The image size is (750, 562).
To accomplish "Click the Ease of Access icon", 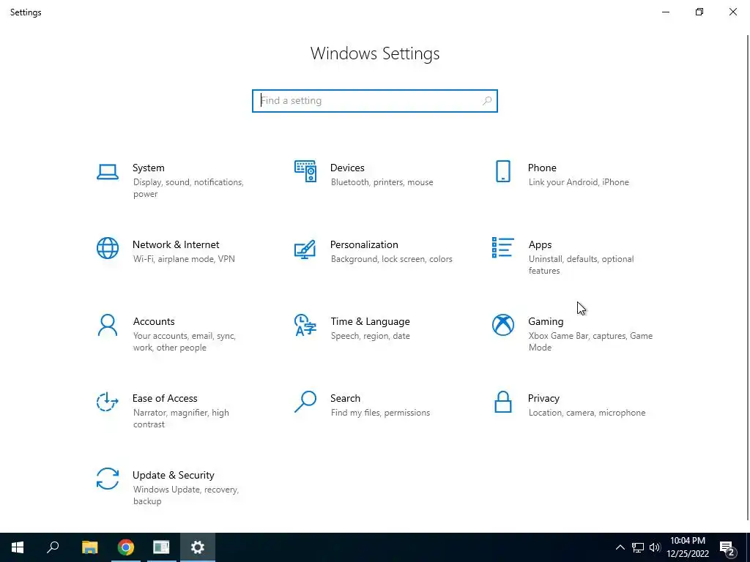I will click(108, 402).
